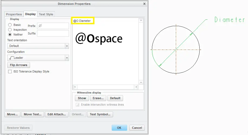This screenshot has height=135, width=248.
Task: Click the Leader configuration icon
Action: click(11, 58)
